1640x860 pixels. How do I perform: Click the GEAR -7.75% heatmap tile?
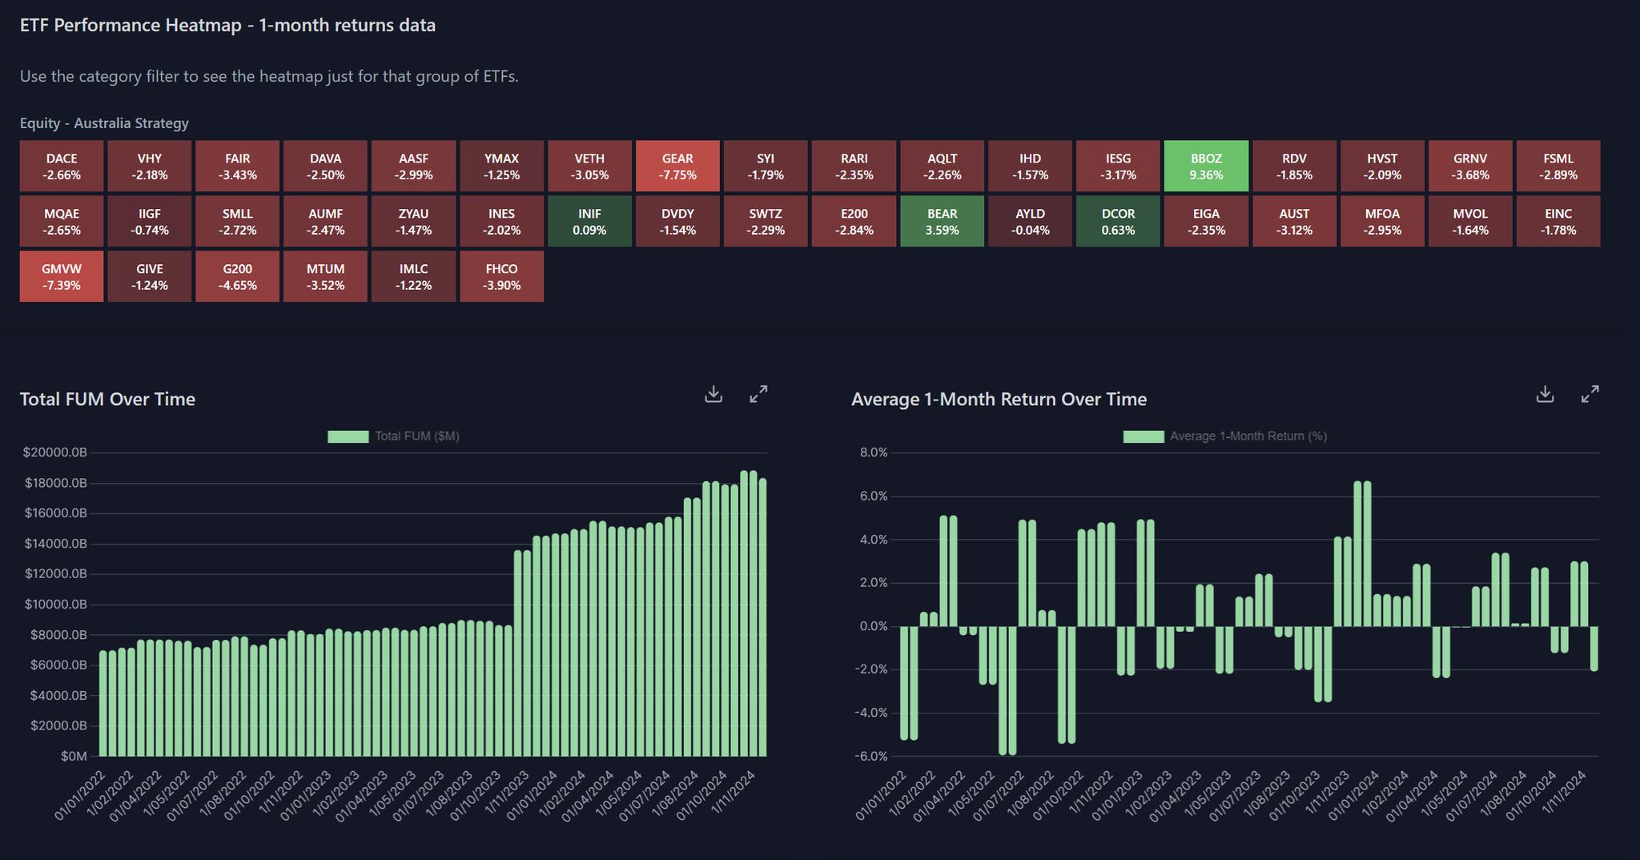coord(677,166)
